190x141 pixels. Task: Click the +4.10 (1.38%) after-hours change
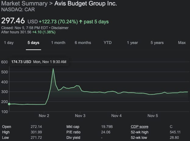point(44,32)
